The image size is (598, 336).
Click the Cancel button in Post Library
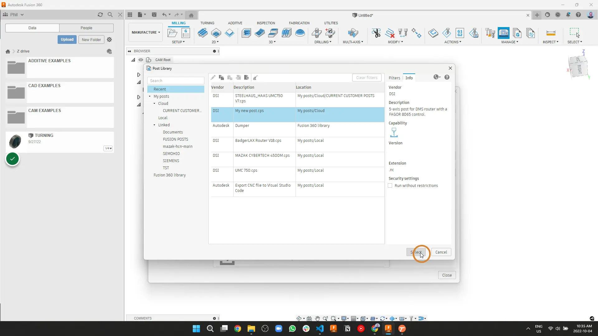441,252
